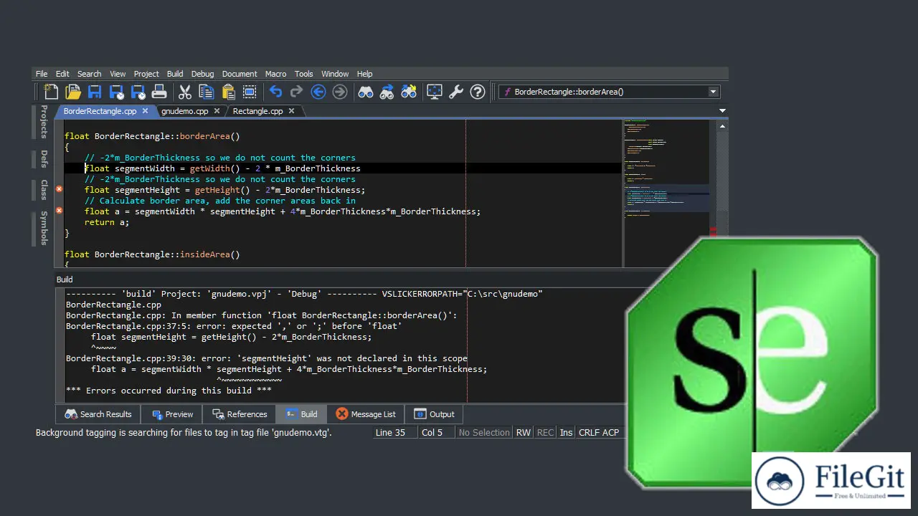The height and width of the screenshot is (516, 918).
Task: Toggle the RW read-write status indicator
Action: 524,433
